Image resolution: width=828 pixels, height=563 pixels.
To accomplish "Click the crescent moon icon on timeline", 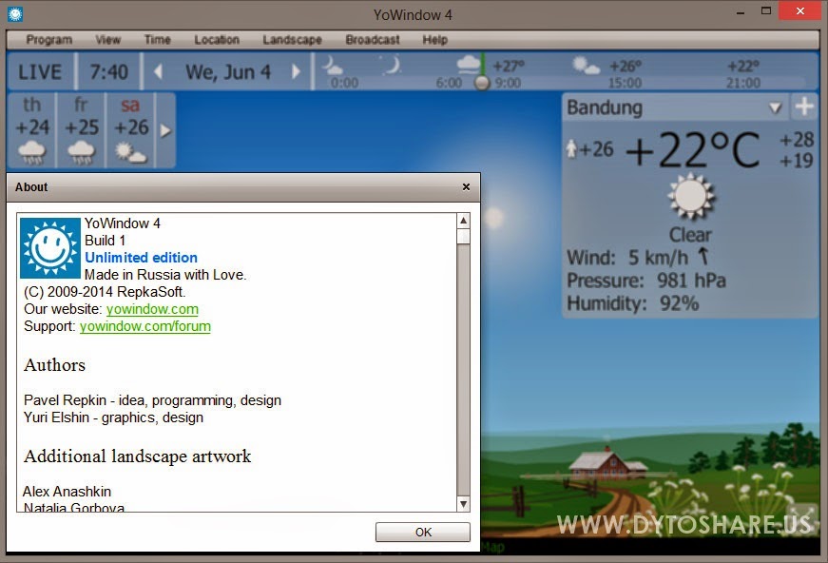I will coord(392,65).
